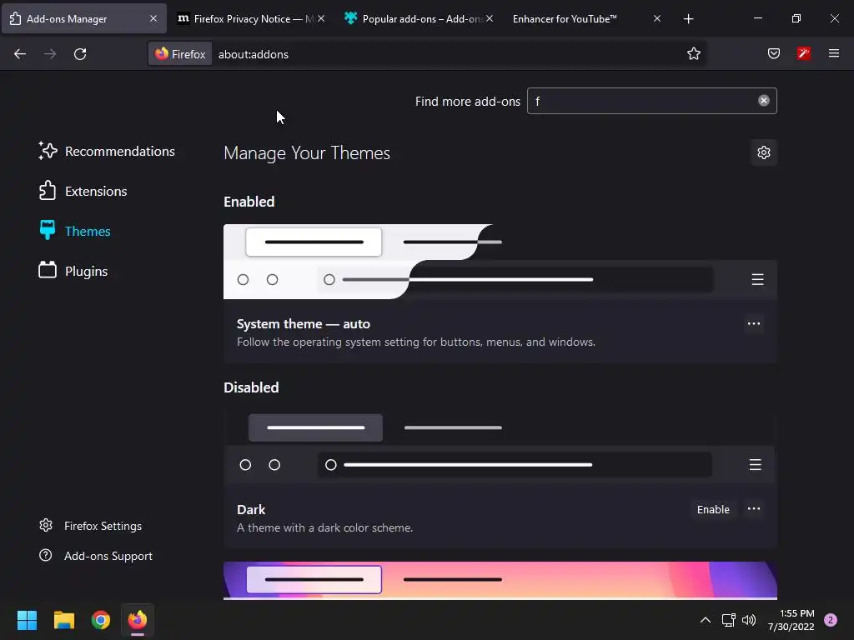The image size is (854, 640).
Task: Bookmark this page with the star icon
Action: pyautogui.click(x=693, y=54)
